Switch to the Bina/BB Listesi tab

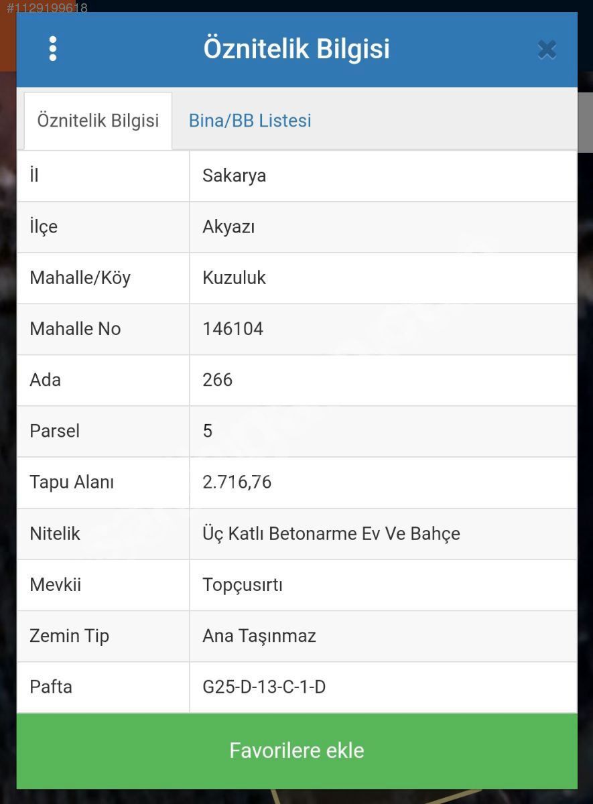[250, 121]
